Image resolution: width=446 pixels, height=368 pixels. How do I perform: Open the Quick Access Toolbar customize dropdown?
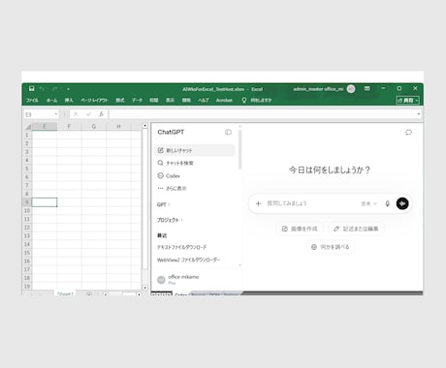coord(68,89)
